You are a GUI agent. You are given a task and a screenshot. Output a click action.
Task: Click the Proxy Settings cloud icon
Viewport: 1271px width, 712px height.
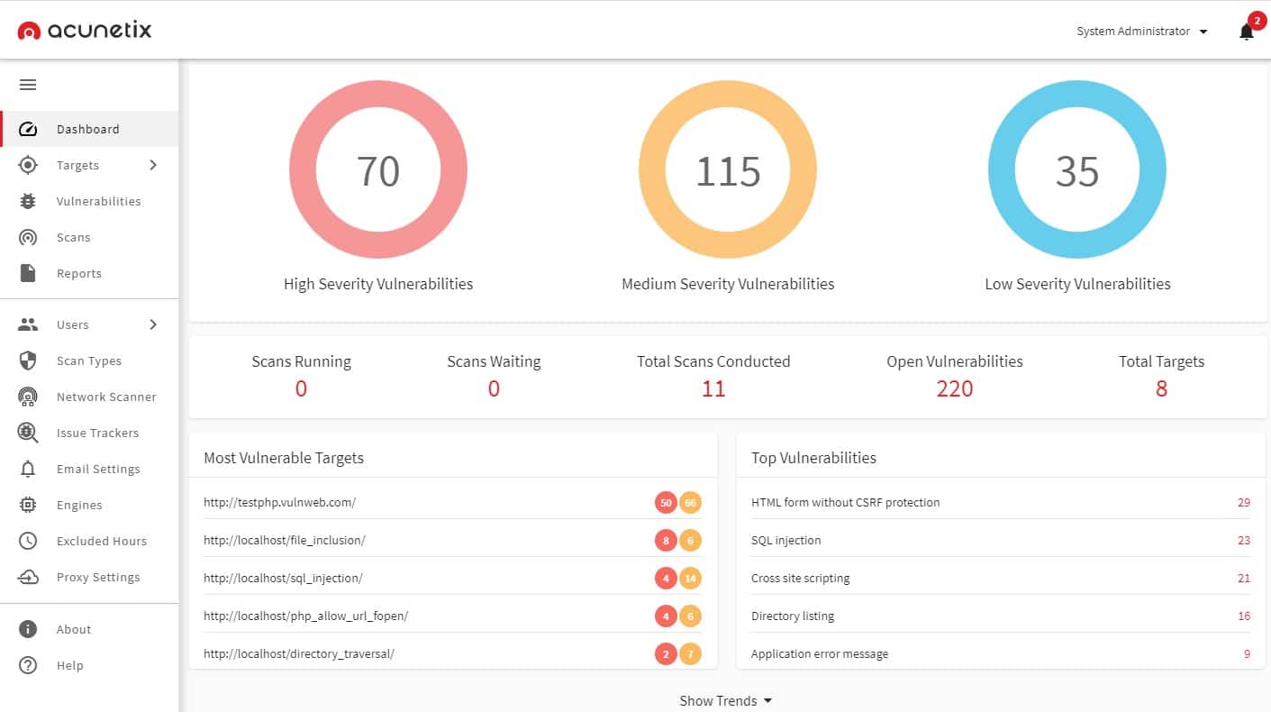click(x=28, y=577)
